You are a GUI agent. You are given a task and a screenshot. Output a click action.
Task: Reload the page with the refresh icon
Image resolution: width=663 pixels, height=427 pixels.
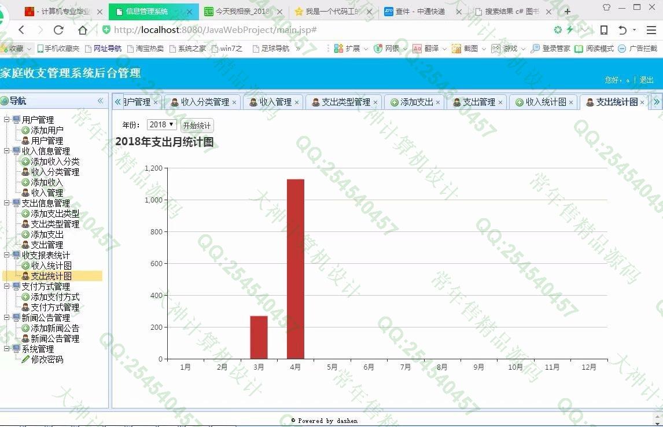(x=58, y=30)
